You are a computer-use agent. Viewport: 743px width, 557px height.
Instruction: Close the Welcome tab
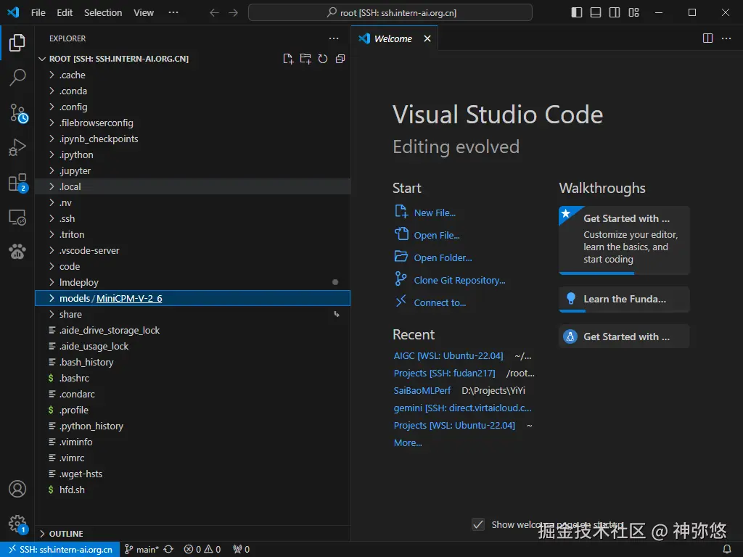[x=427, y=38]
